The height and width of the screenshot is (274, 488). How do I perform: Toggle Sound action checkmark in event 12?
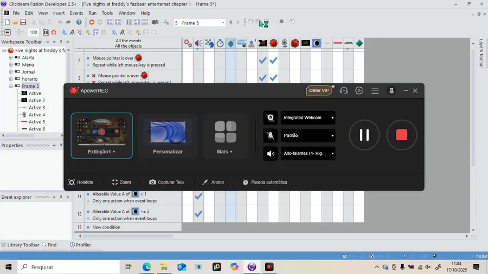tap(198, 214)
